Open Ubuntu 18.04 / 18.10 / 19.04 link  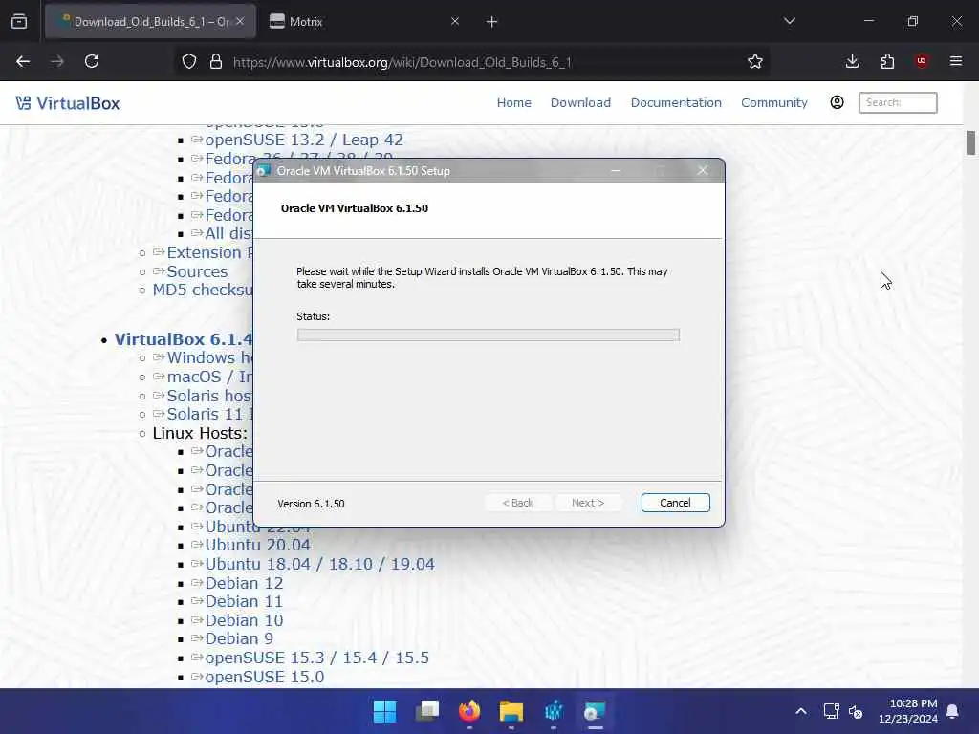tap(319, 564)
